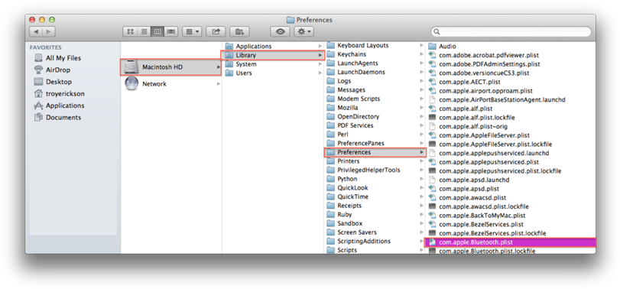Expand arrow next to Users folder

point(320,73)
